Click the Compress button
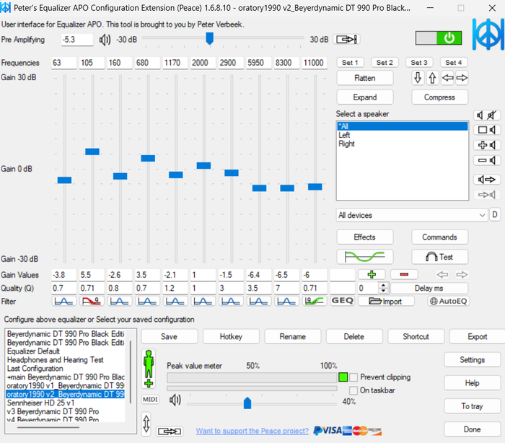The width and height of the screenshot is (505, 443). 439,97
